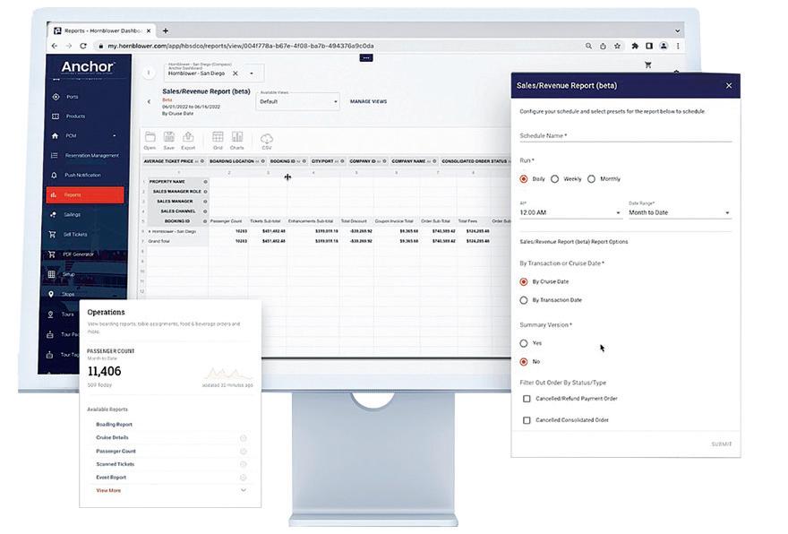The height and width of the screenshot is (534, 788).
Task: Remove the SALES MANAGER ROLE row field
Action: (205, 192)
